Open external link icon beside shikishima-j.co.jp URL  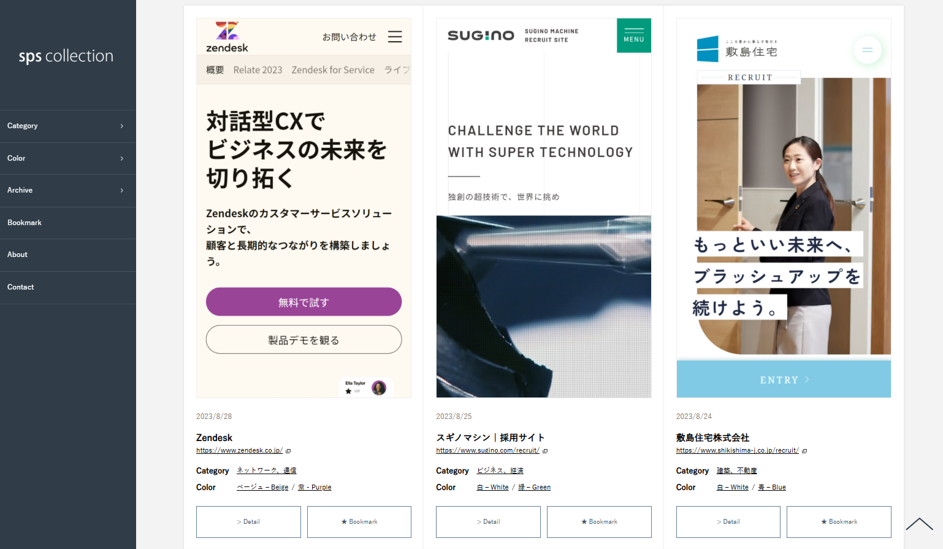(x=804, y=451)
